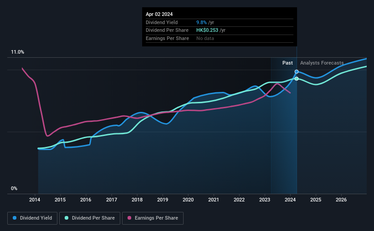Click the Analysts Forecasts label
Image resolution: width=374 pixels, height=231 pixels.
[x=322, y=63]
